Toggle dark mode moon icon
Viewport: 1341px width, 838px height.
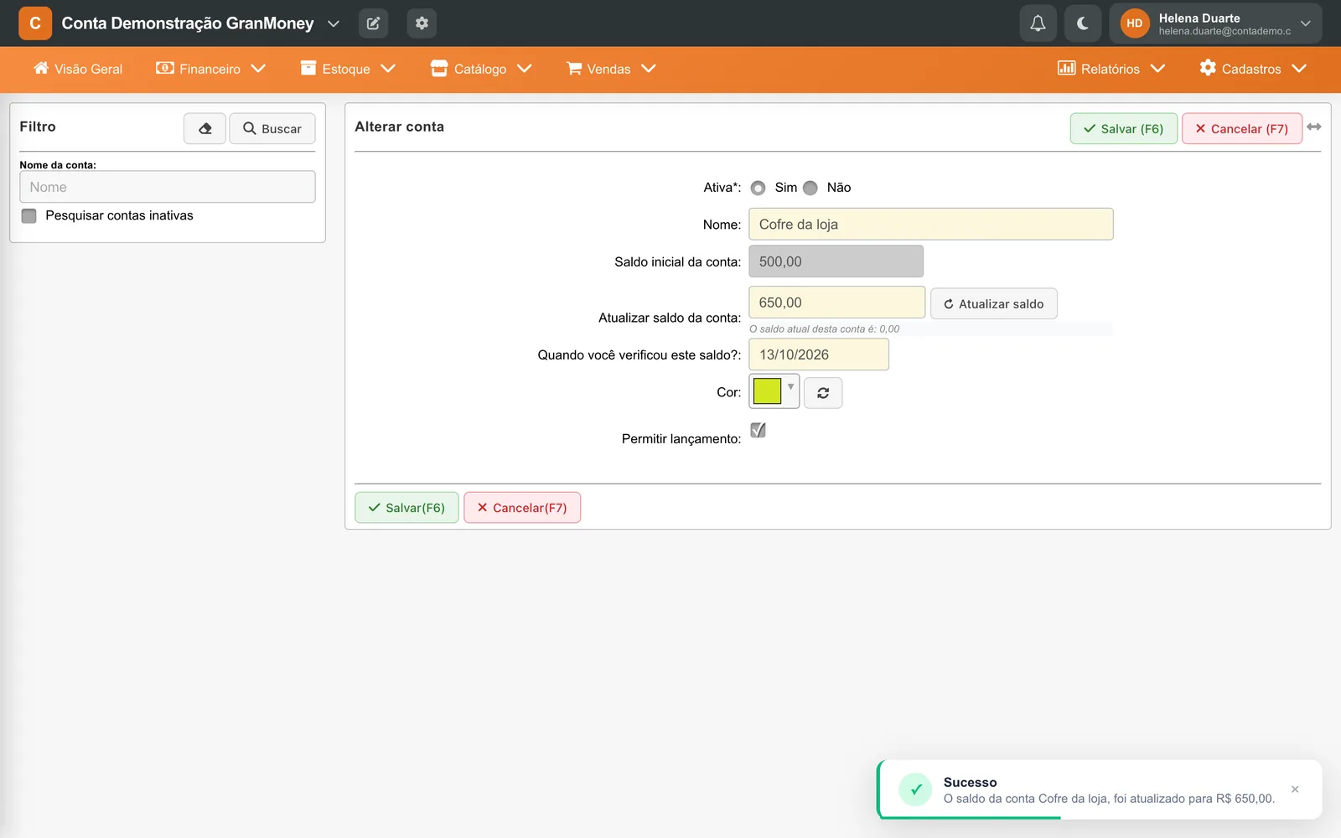1083,23
